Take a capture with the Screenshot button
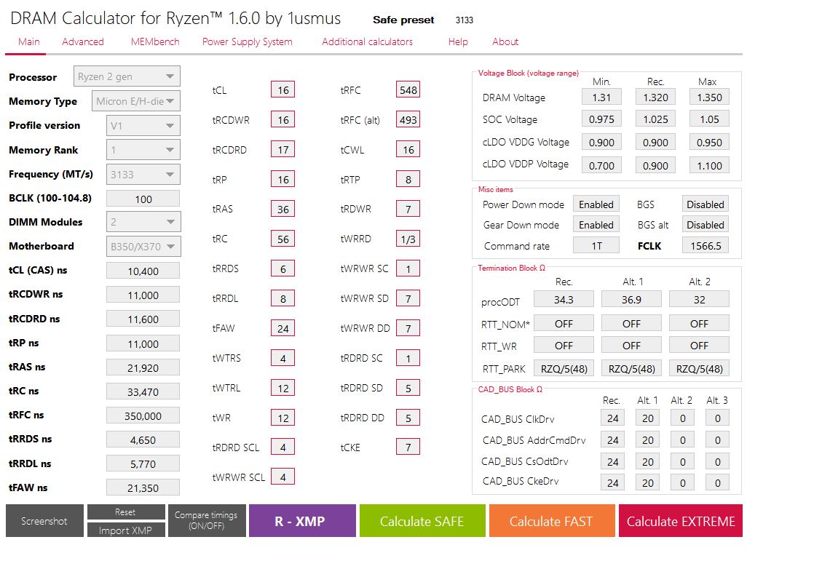 44,521
